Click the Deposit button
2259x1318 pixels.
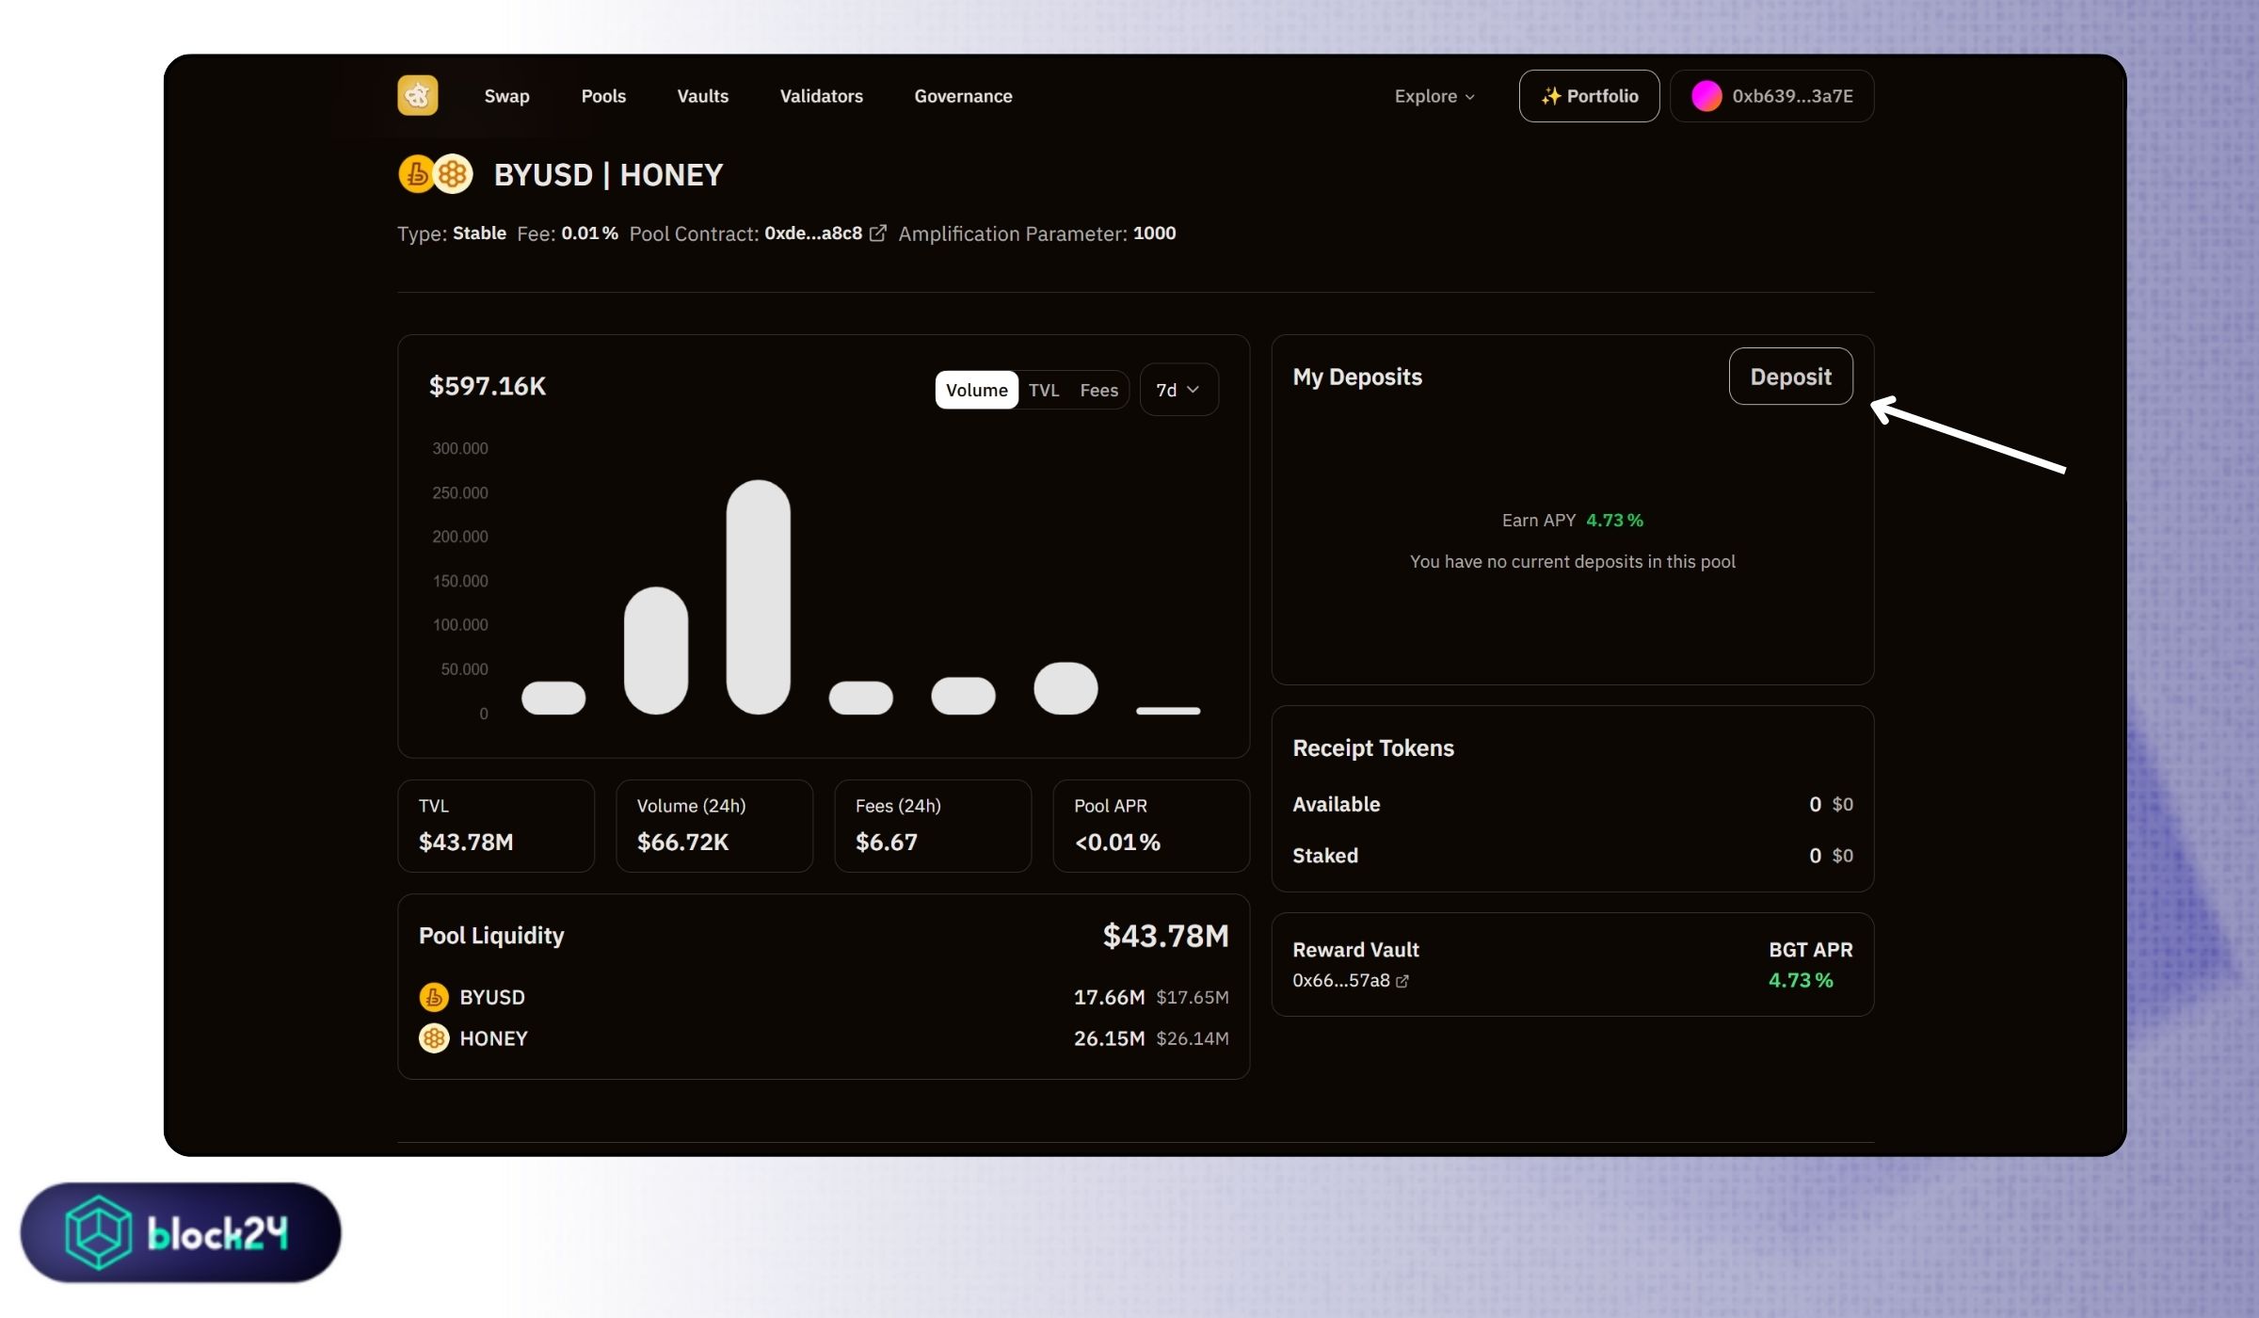[1790, 377]
